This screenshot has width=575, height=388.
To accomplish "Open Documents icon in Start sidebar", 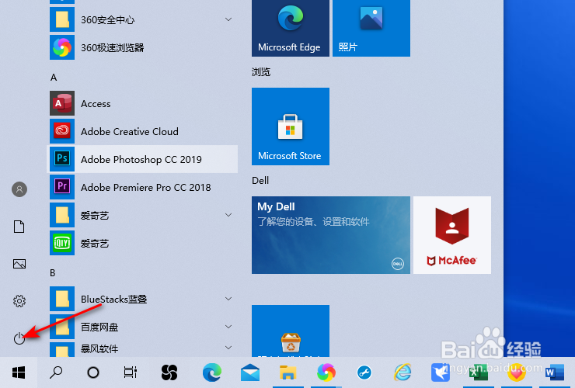I will (x=19, y=227).
